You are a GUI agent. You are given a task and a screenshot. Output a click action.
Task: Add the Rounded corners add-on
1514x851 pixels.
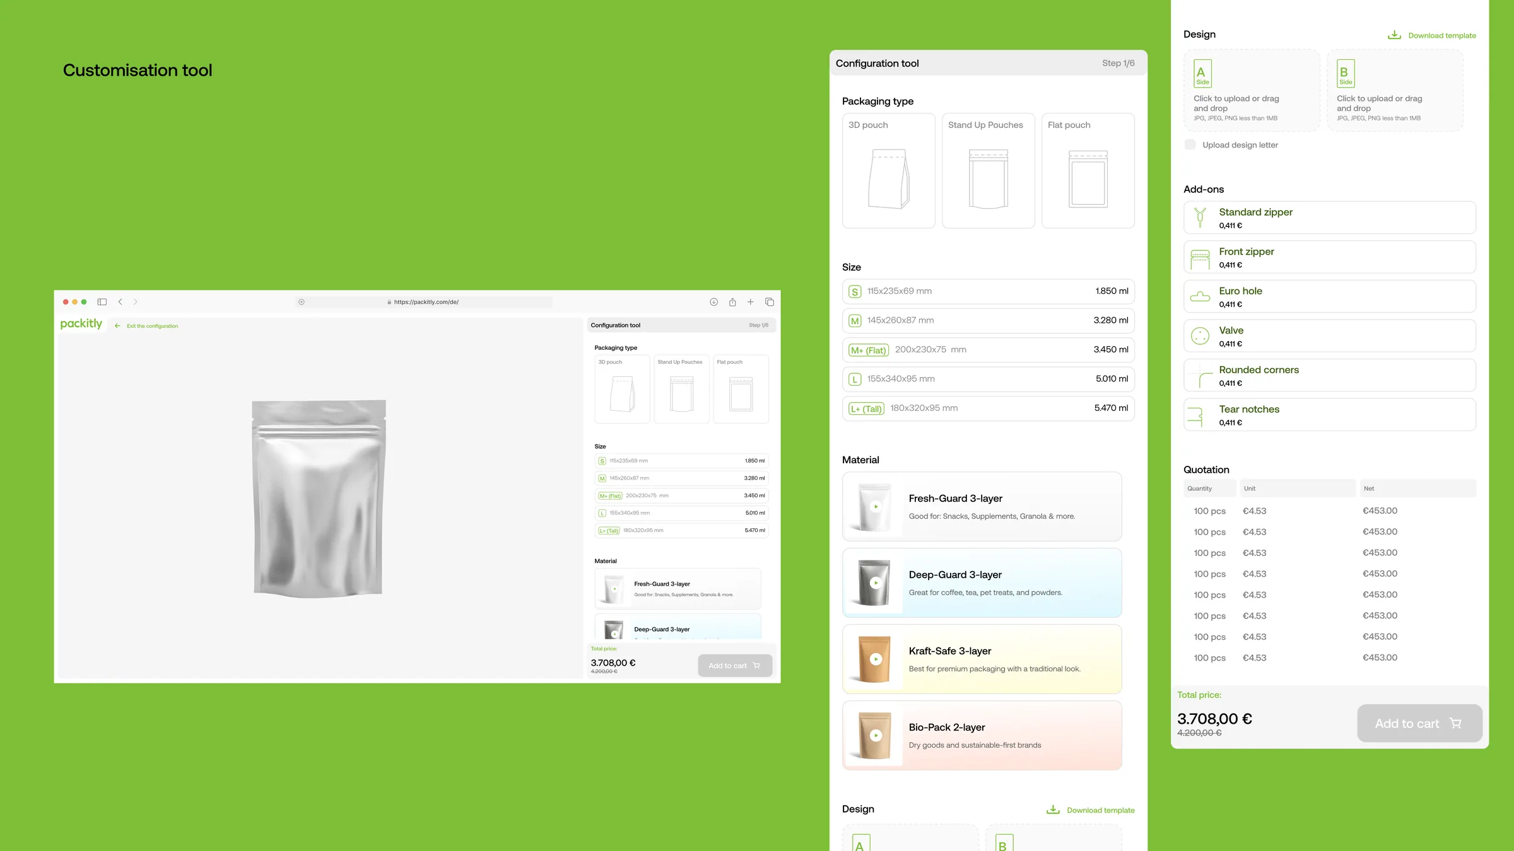(1329, 376)
